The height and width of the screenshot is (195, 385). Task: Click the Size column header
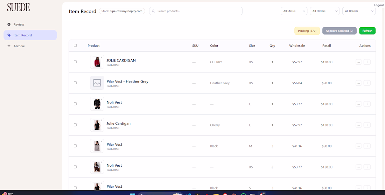pyautogui.click(x=252, y=46)
